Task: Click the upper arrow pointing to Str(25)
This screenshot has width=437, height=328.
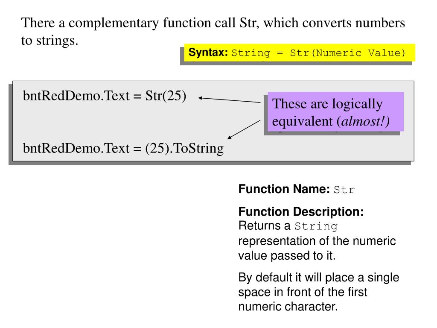Action: (229, 100)
